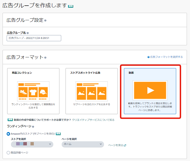Click the orange play video illustration
Image resolution: width=190 pixels, height=161 pixels.
coord(150,90)
